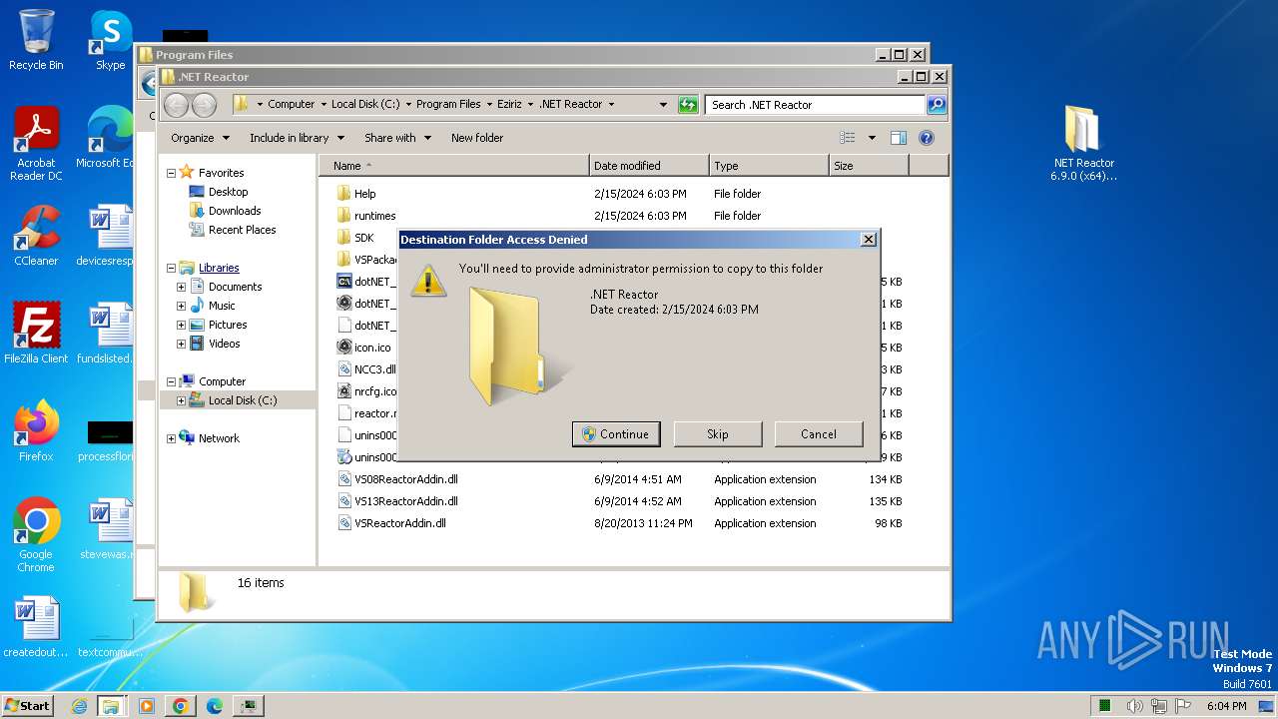The image size is (1278, 719).
Task: Click the Explorer Forward navigation arrow
Action: coord(204,105)
